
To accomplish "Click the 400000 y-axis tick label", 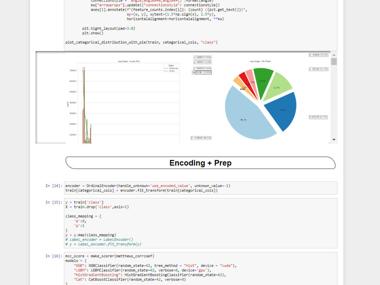I will [x=73, y=103].
